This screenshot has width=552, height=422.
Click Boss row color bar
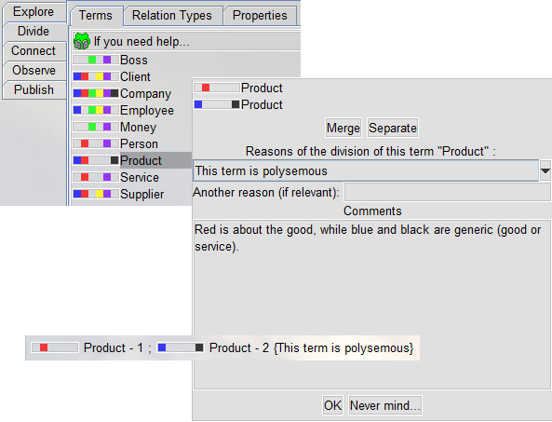tap(96, 60)
